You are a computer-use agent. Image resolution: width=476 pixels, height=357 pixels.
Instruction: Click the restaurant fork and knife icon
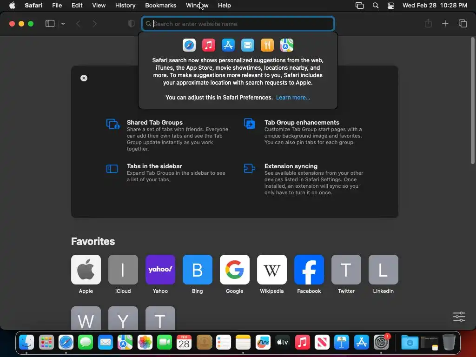tap(267, 45)
